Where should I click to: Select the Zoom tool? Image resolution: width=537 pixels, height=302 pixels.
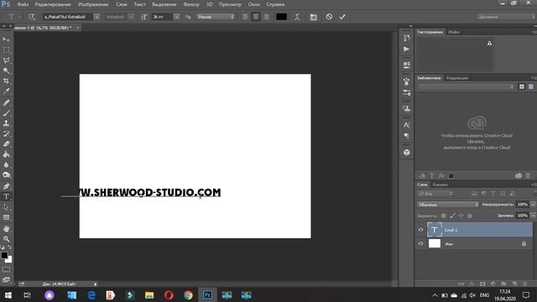(x=6, y=238)
